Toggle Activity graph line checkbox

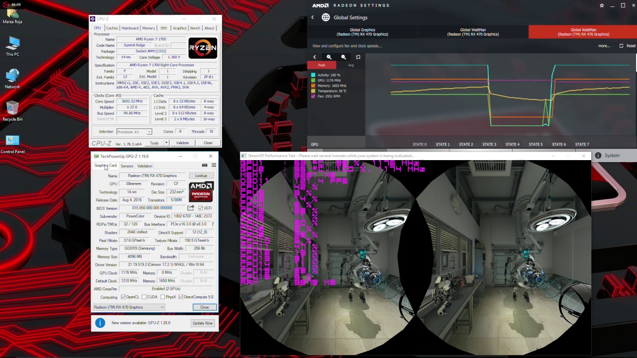tap(313, 75)
